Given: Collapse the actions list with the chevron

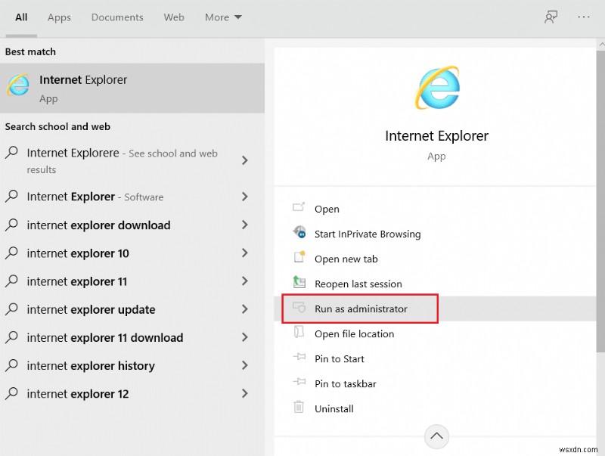Looking at the screenshot, I should (x=436, y=436).
